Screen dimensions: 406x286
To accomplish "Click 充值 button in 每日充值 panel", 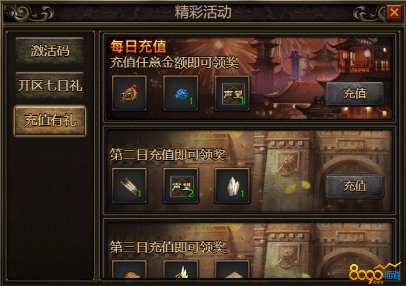I will tap(355, 94).
